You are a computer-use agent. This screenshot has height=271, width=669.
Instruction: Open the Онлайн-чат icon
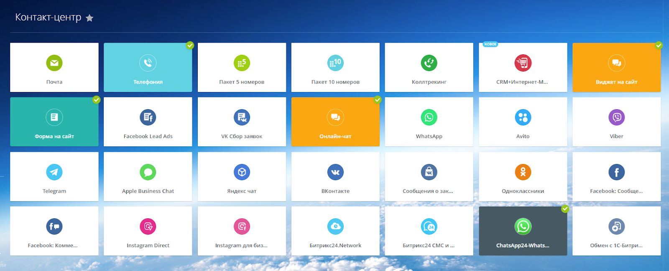click(x=335, y=118)
